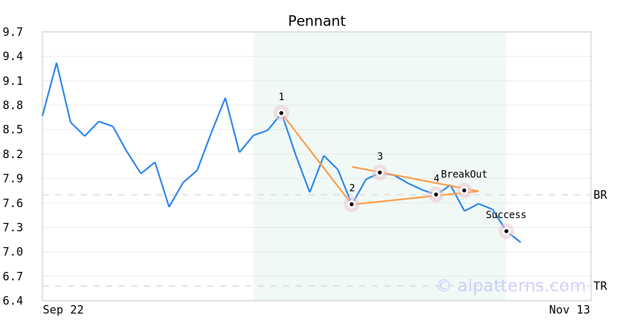Click the BreakOut point marker
This screenshot has height=332, width=633.
[464, 190]
